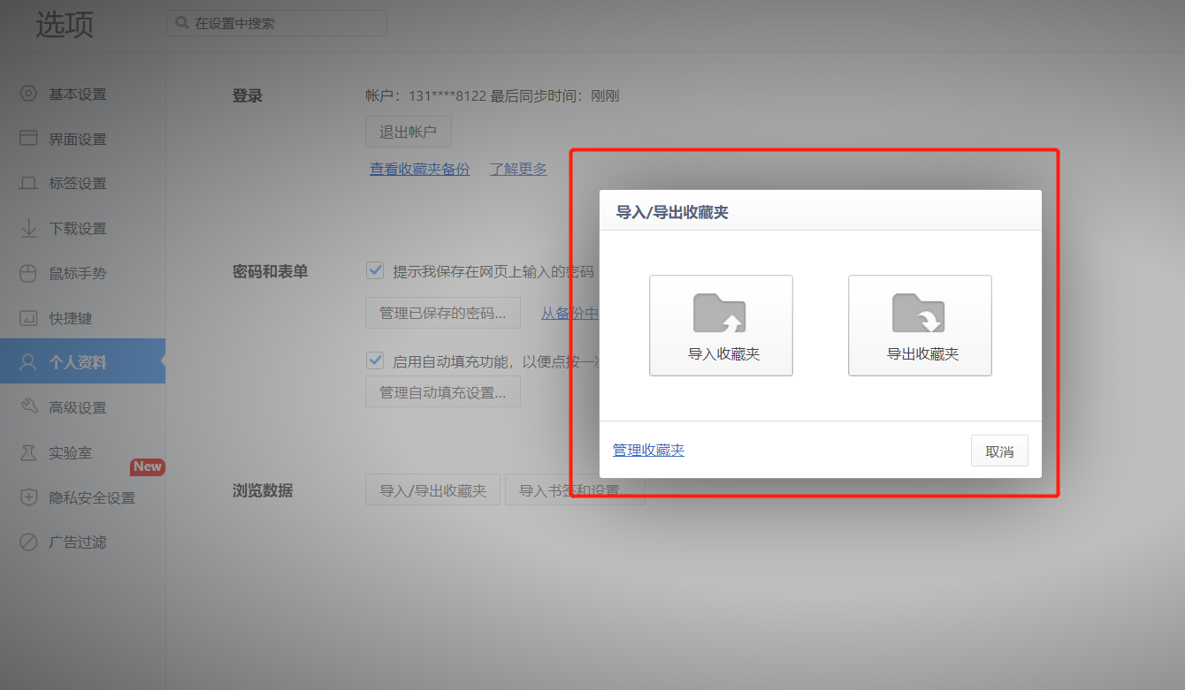1185x690 pixels.
Task: Click the Import Favorites folder icon (导入收藏夹)
Action: [x=720, y=314]
